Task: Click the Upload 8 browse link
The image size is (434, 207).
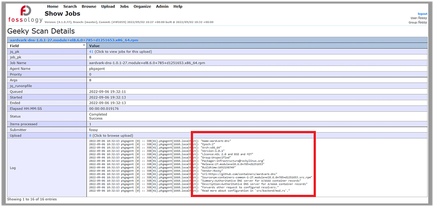Action: [90, 135]
